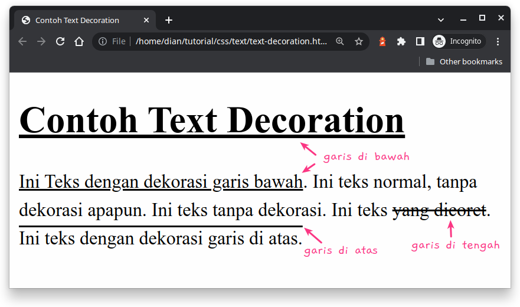Image resolution: width=520 pixels, height=307 pixels.
Task: Open the orange lighthouse extension
Action: (x=382, y=41)
